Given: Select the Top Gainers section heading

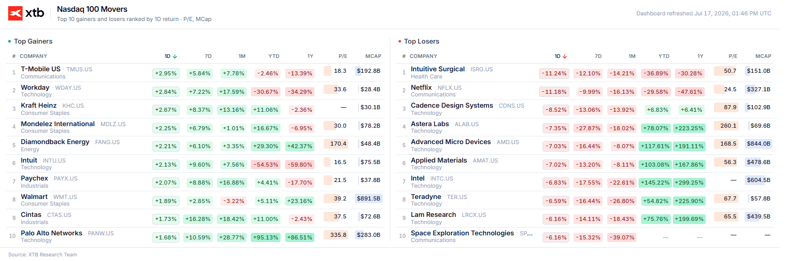Looking at the screenshot, I should coord(33,41).
